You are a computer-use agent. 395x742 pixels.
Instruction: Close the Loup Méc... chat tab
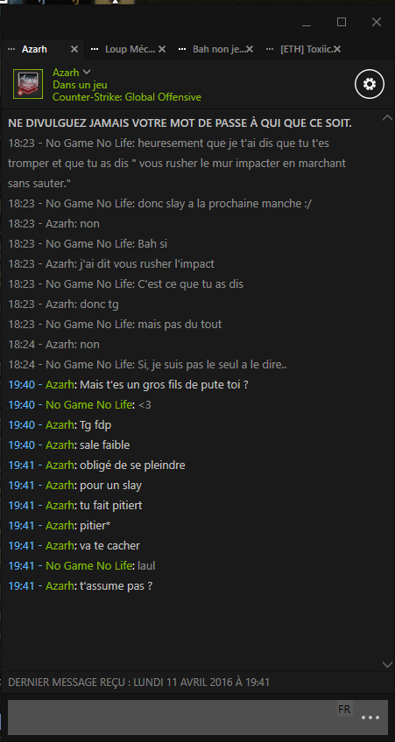coord(162,49)
